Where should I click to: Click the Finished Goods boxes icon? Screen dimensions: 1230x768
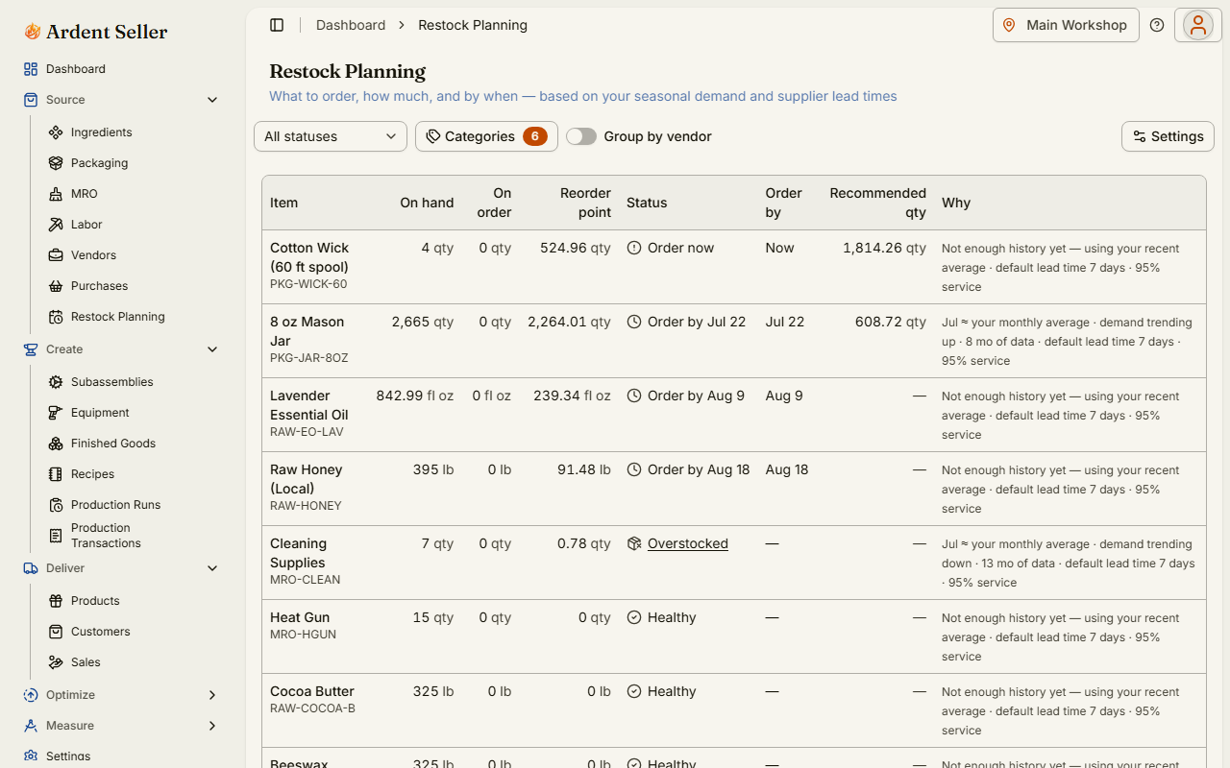click(56, 444)
